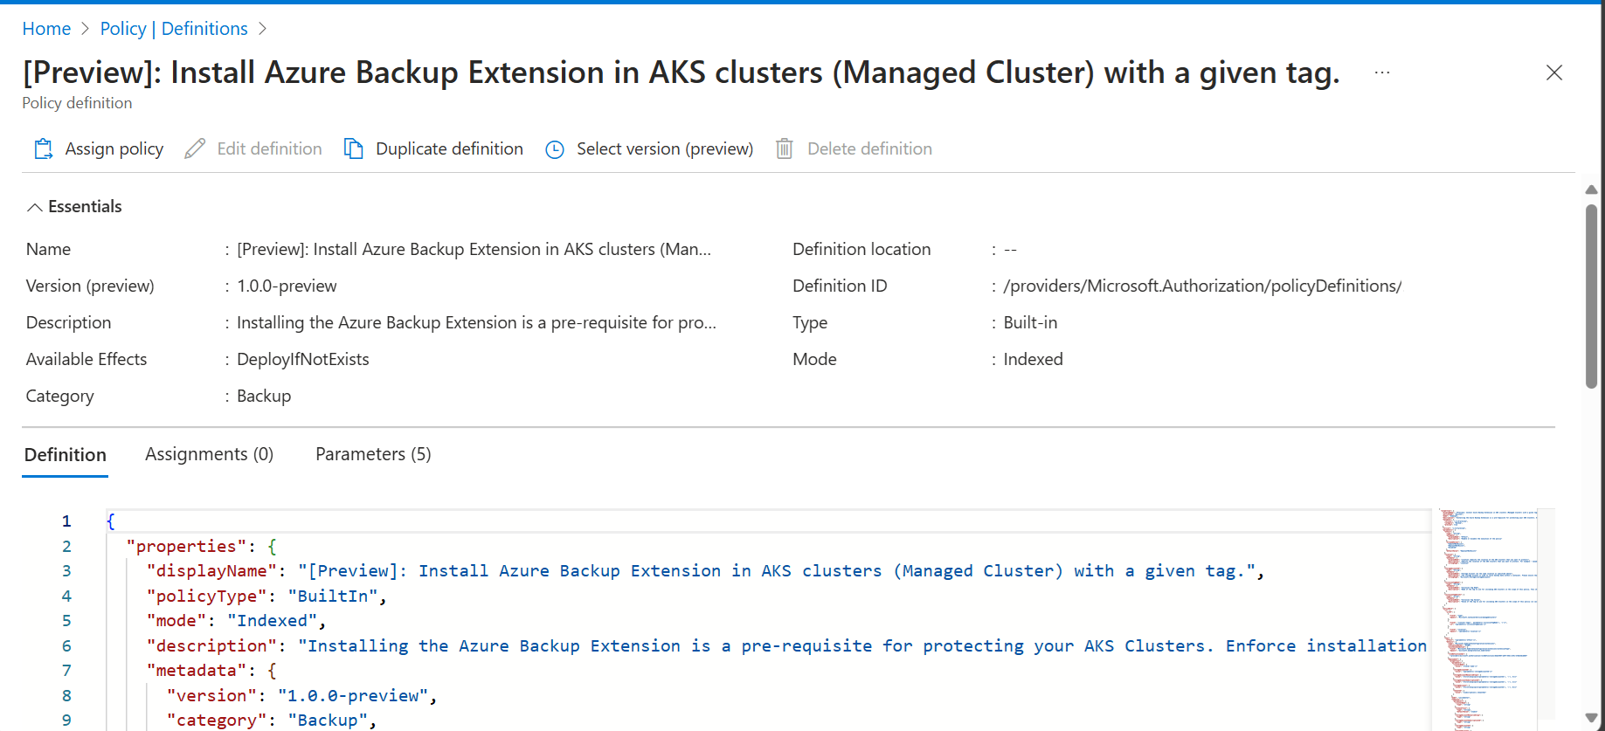
Task: Click line number 7 in code editor
Action: (x=66, y=671)
